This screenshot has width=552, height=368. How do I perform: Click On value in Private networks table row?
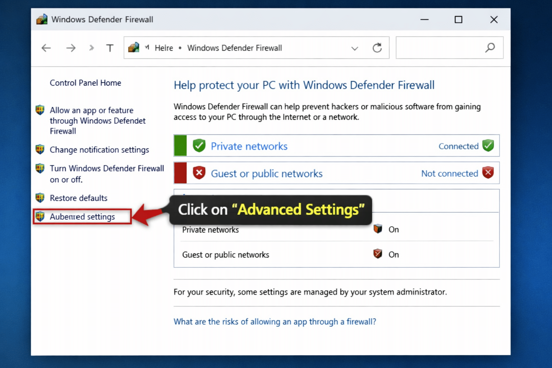(394, 230)
